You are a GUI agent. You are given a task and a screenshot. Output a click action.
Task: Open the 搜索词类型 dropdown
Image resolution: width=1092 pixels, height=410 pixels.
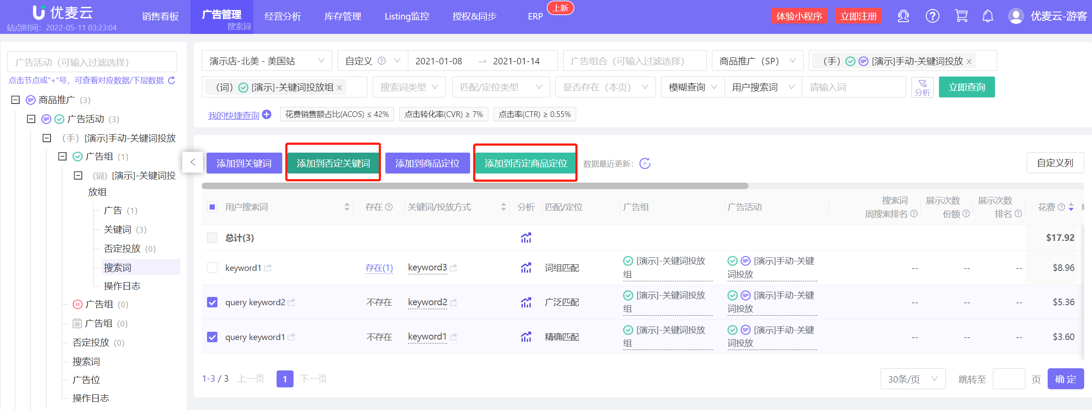tap(409, 87)
